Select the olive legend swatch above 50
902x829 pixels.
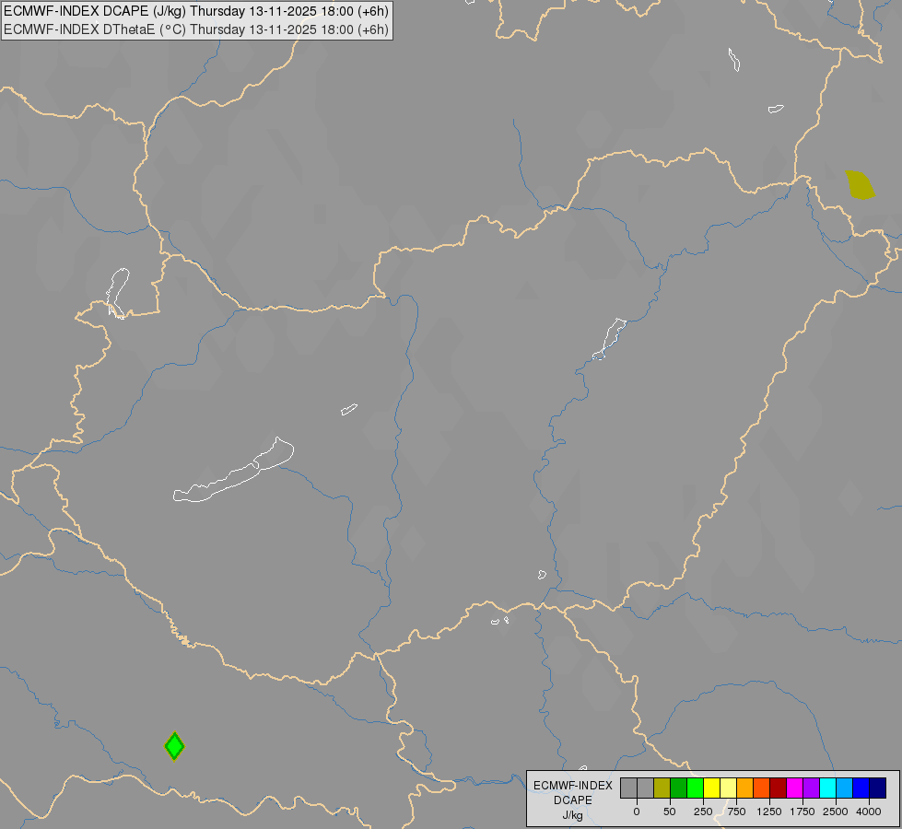click(662, 788)
